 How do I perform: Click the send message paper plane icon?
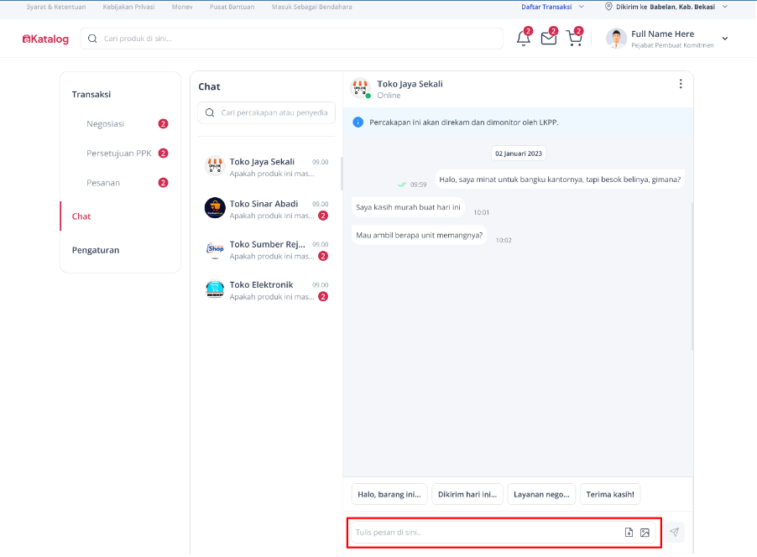coord(675,532)
